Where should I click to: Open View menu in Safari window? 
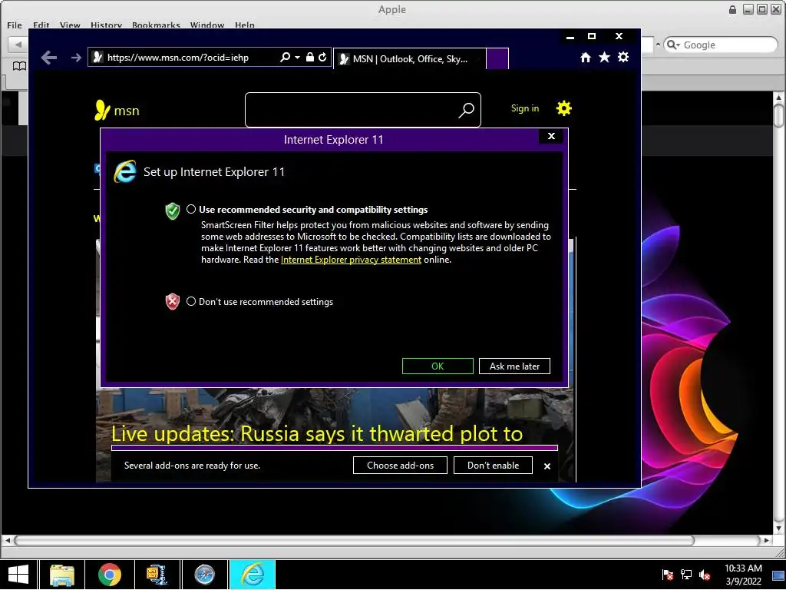pyautogui.click(x=70, y=25)
